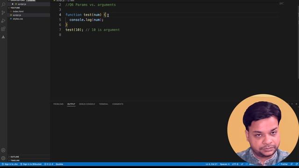Expand the OUTLINE section
The image size is (299, 168).
click(x=14, y=157)
